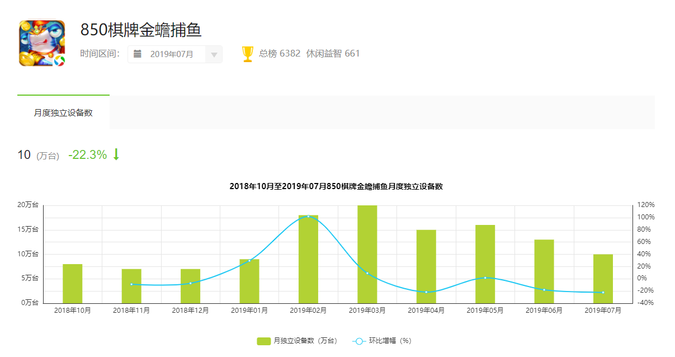
Task: Click the 2018年10月 bar
Action: coord(73,283)
